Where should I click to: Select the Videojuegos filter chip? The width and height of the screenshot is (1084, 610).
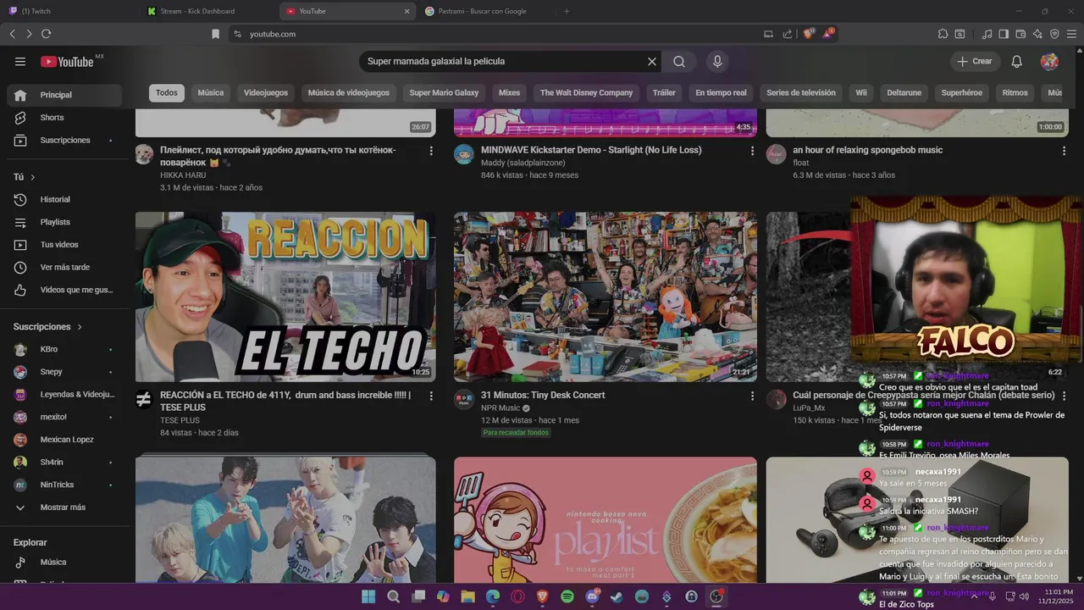click(266, 93)
